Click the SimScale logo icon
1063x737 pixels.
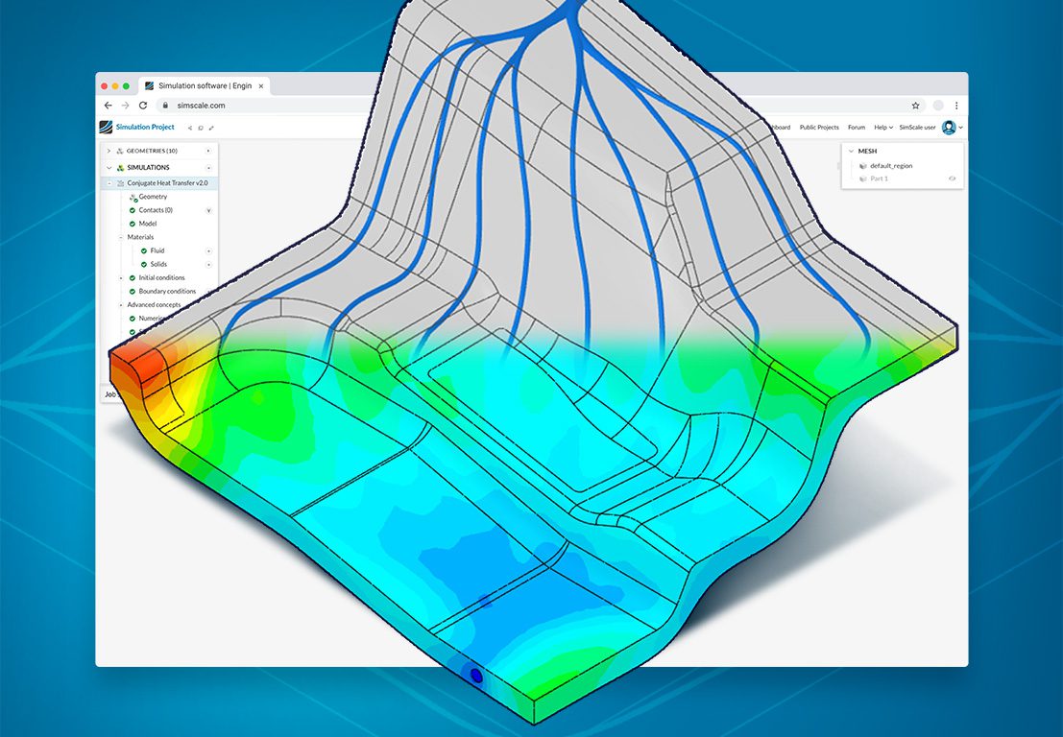pos(106,127)
